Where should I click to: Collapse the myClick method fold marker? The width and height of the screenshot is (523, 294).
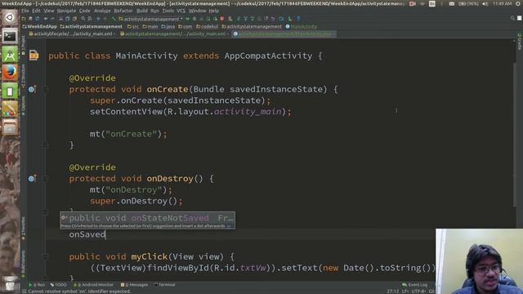click(46, 256)
